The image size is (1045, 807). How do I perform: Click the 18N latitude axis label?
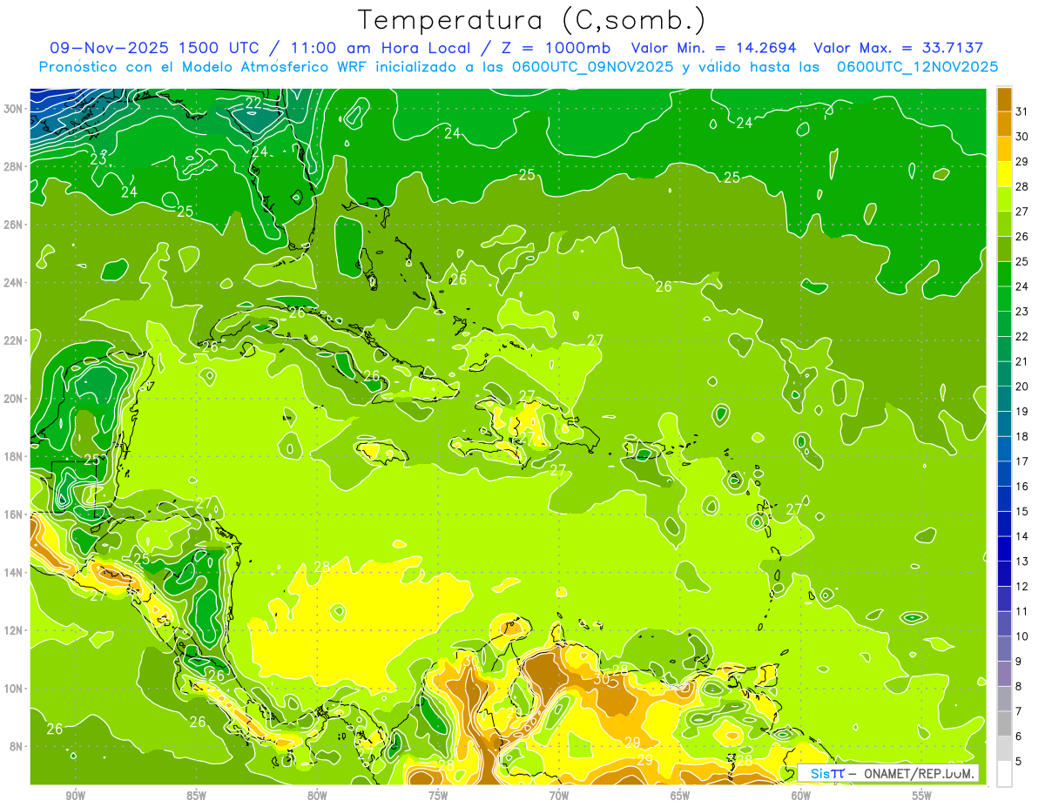tap(14, 456)
